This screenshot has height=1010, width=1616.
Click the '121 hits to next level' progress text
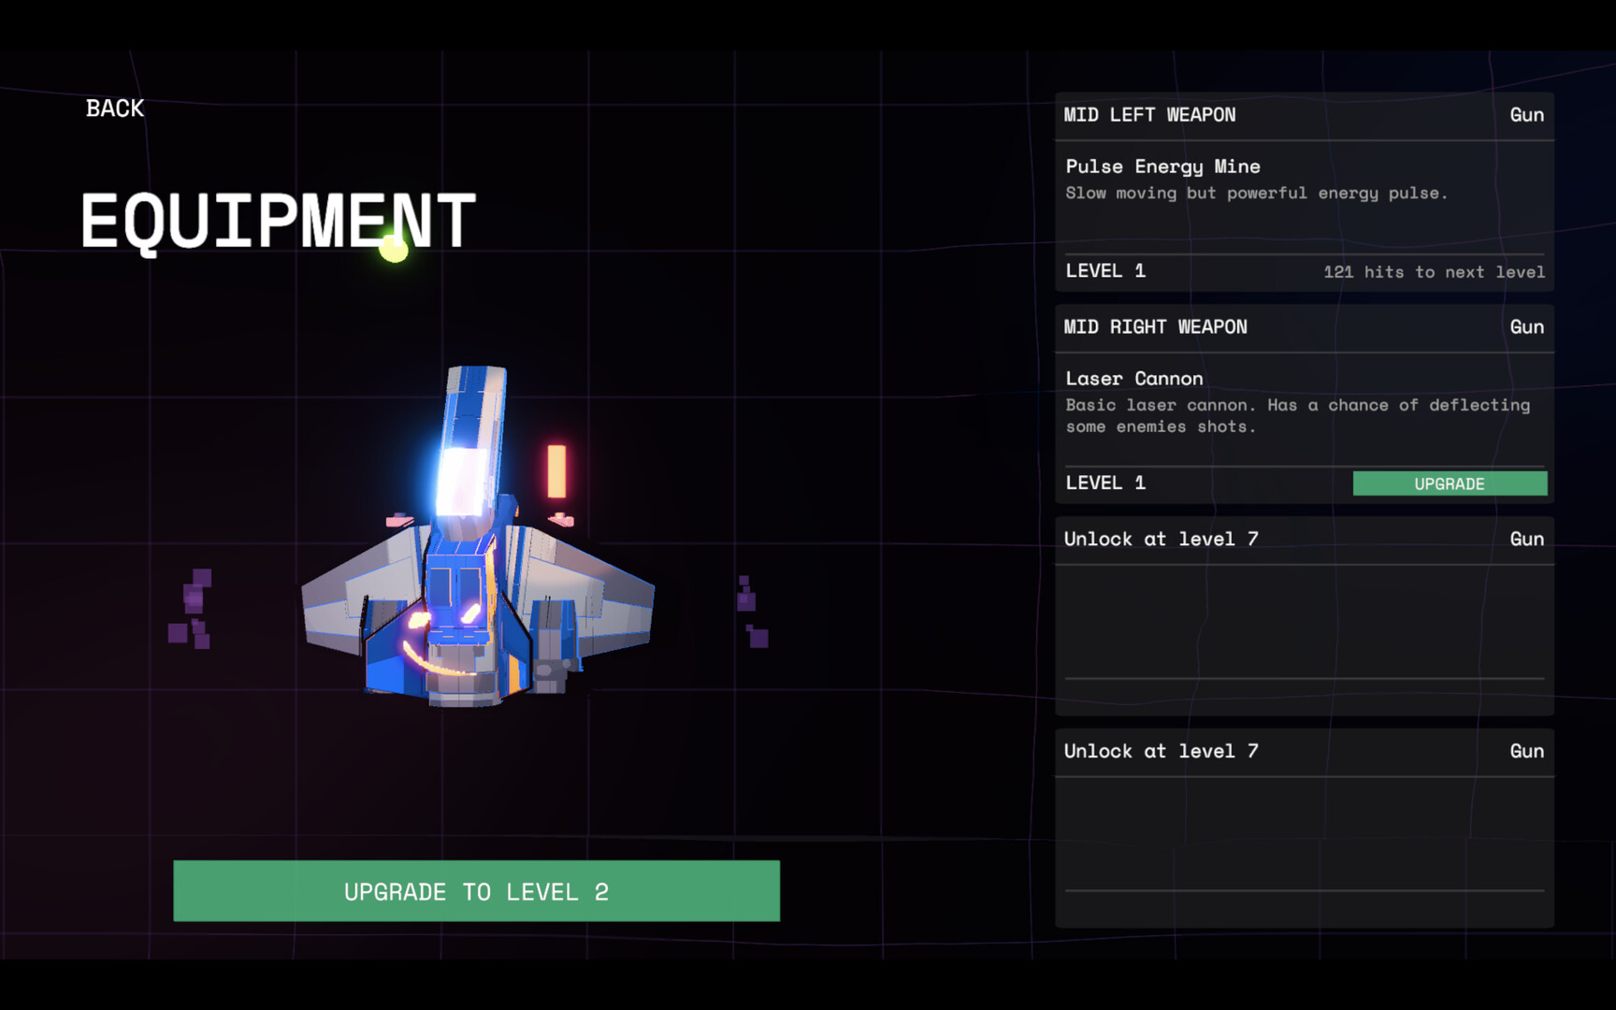pyautogui.click(x=1433, y=272)
